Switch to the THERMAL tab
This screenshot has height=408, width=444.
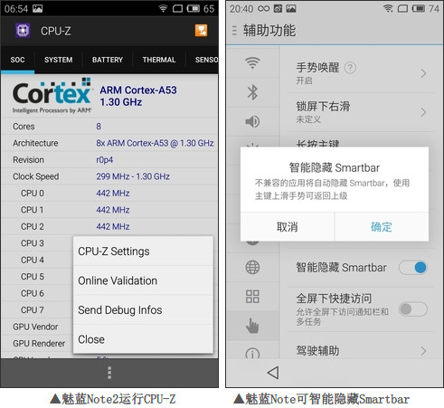159,60
